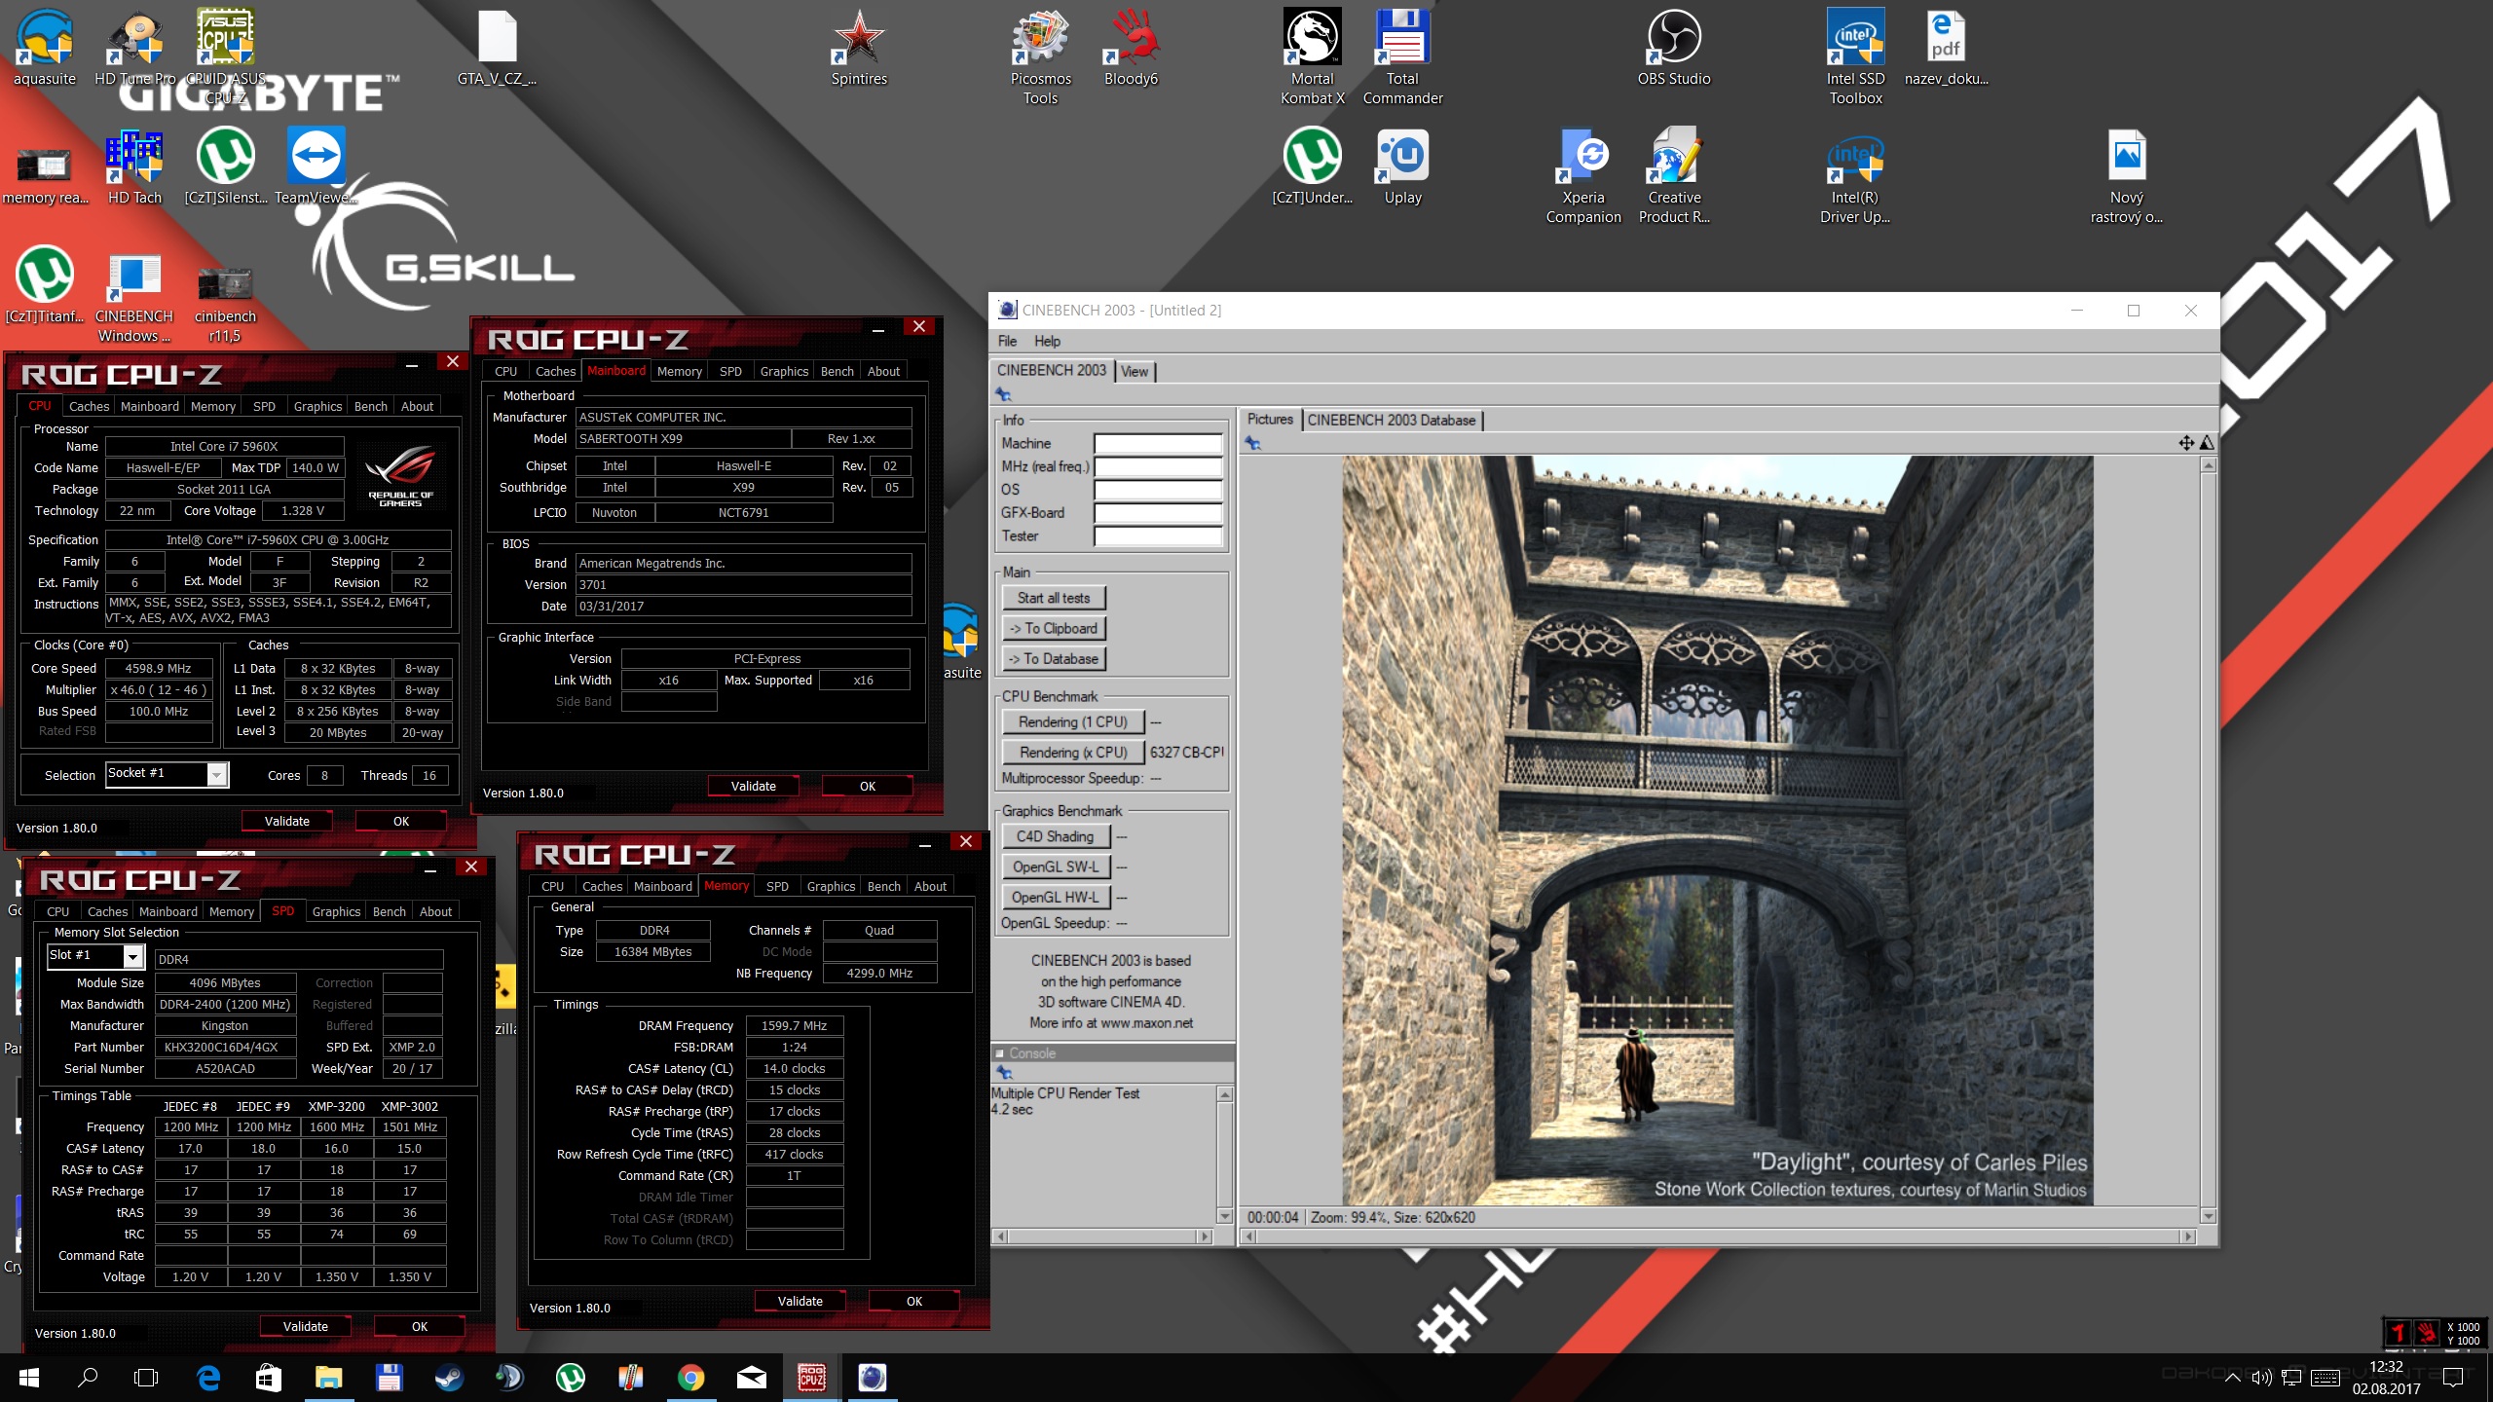Open Uplay desktop shortcut

click(1402, 166)
